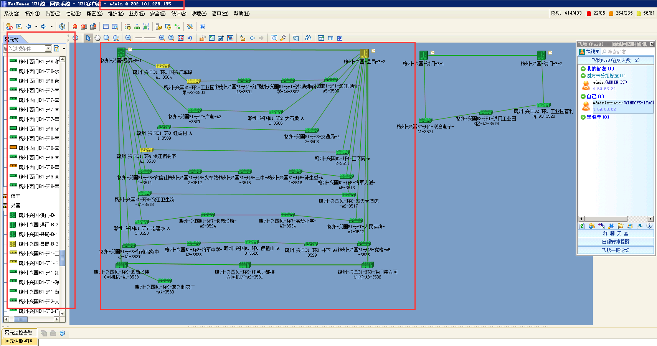Select the arrow pointer tool
Viewport: 657px width, 346px height.
[x=88, y=38]
